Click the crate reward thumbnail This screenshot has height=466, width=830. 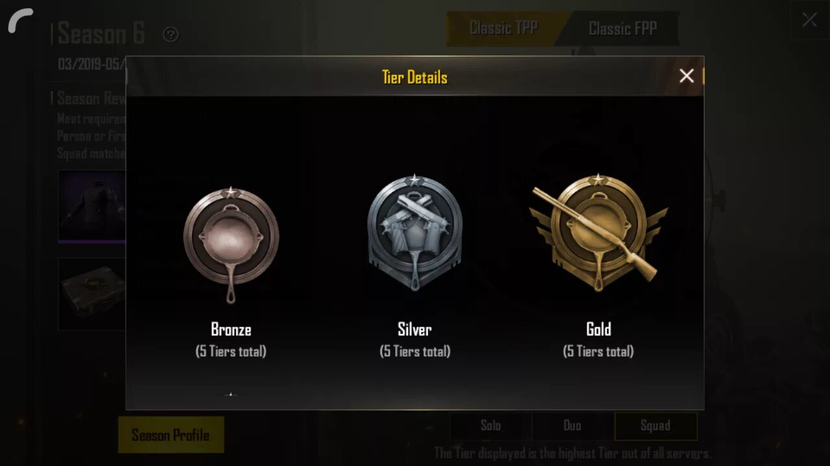point(92,294)
